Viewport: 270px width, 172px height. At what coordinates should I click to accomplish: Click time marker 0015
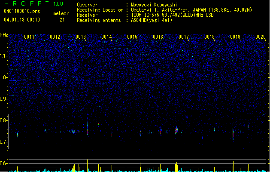(132, 37)
